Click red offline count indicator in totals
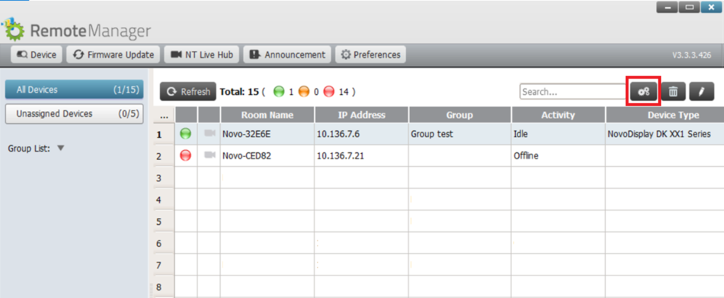This screenshot has height=298, width=724. tap(328, 91)
